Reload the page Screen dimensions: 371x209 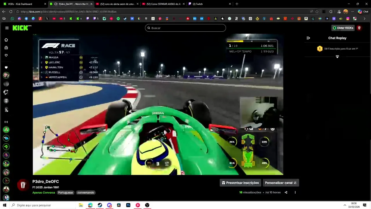pos(11,12)
